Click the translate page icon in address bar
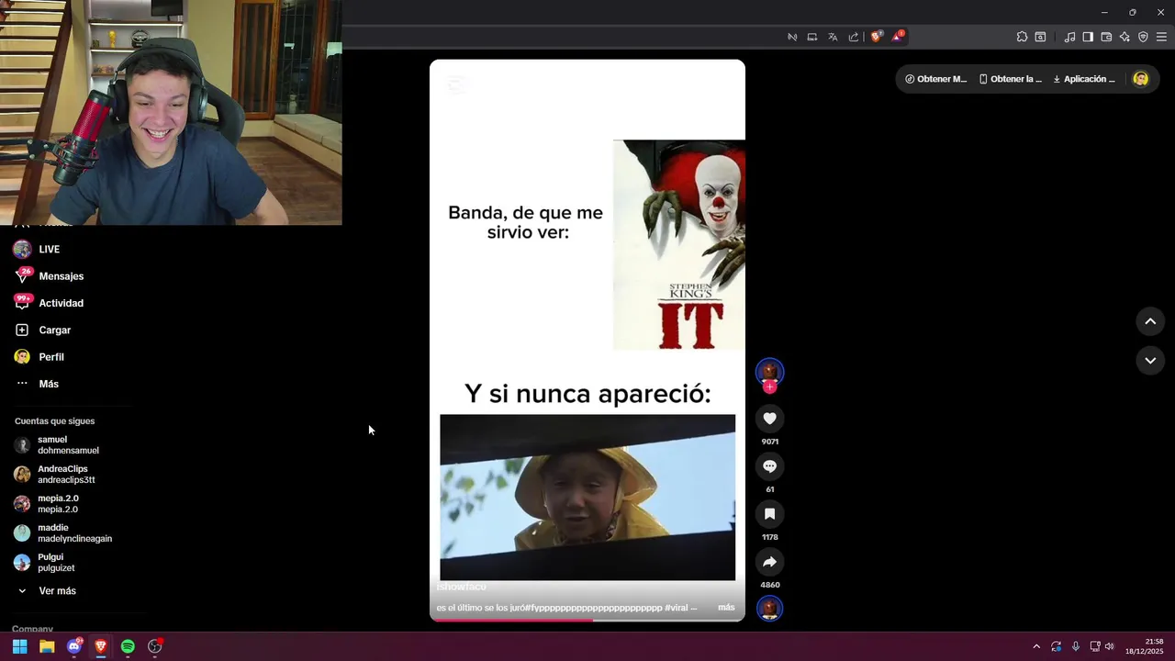 click(833, 37)
